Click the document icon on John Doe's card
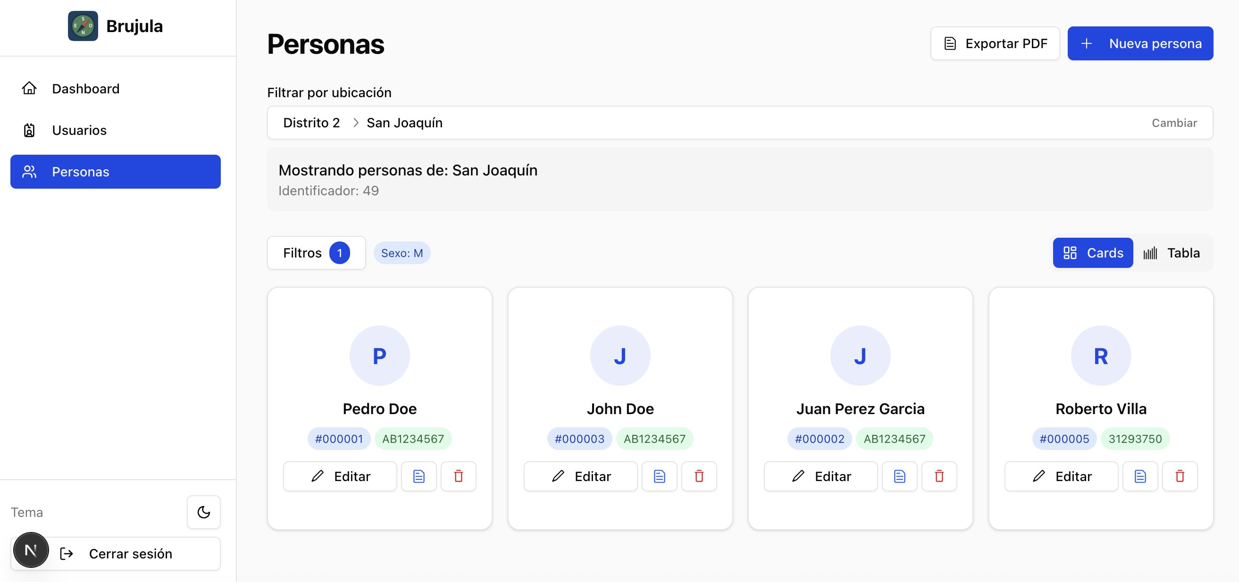The height and width of the screenshot is (582, 1239). pyautogui.click(x=659, y=476)
